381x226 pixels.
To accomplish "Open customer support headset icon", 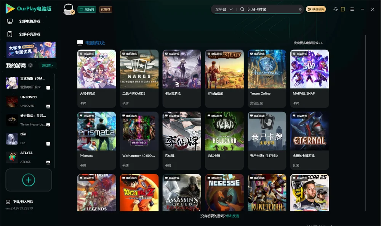I will coord(335,9).
